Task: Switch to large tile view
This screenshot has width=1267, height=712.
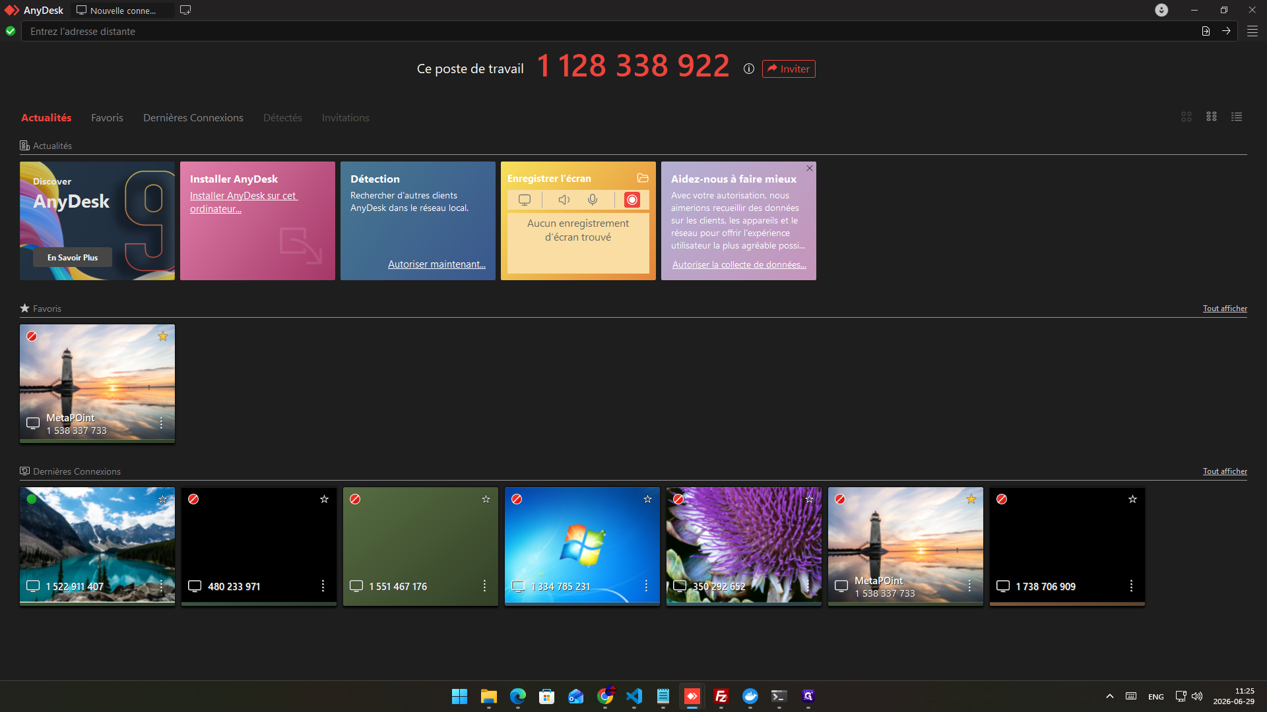Action: point(1186,117)
